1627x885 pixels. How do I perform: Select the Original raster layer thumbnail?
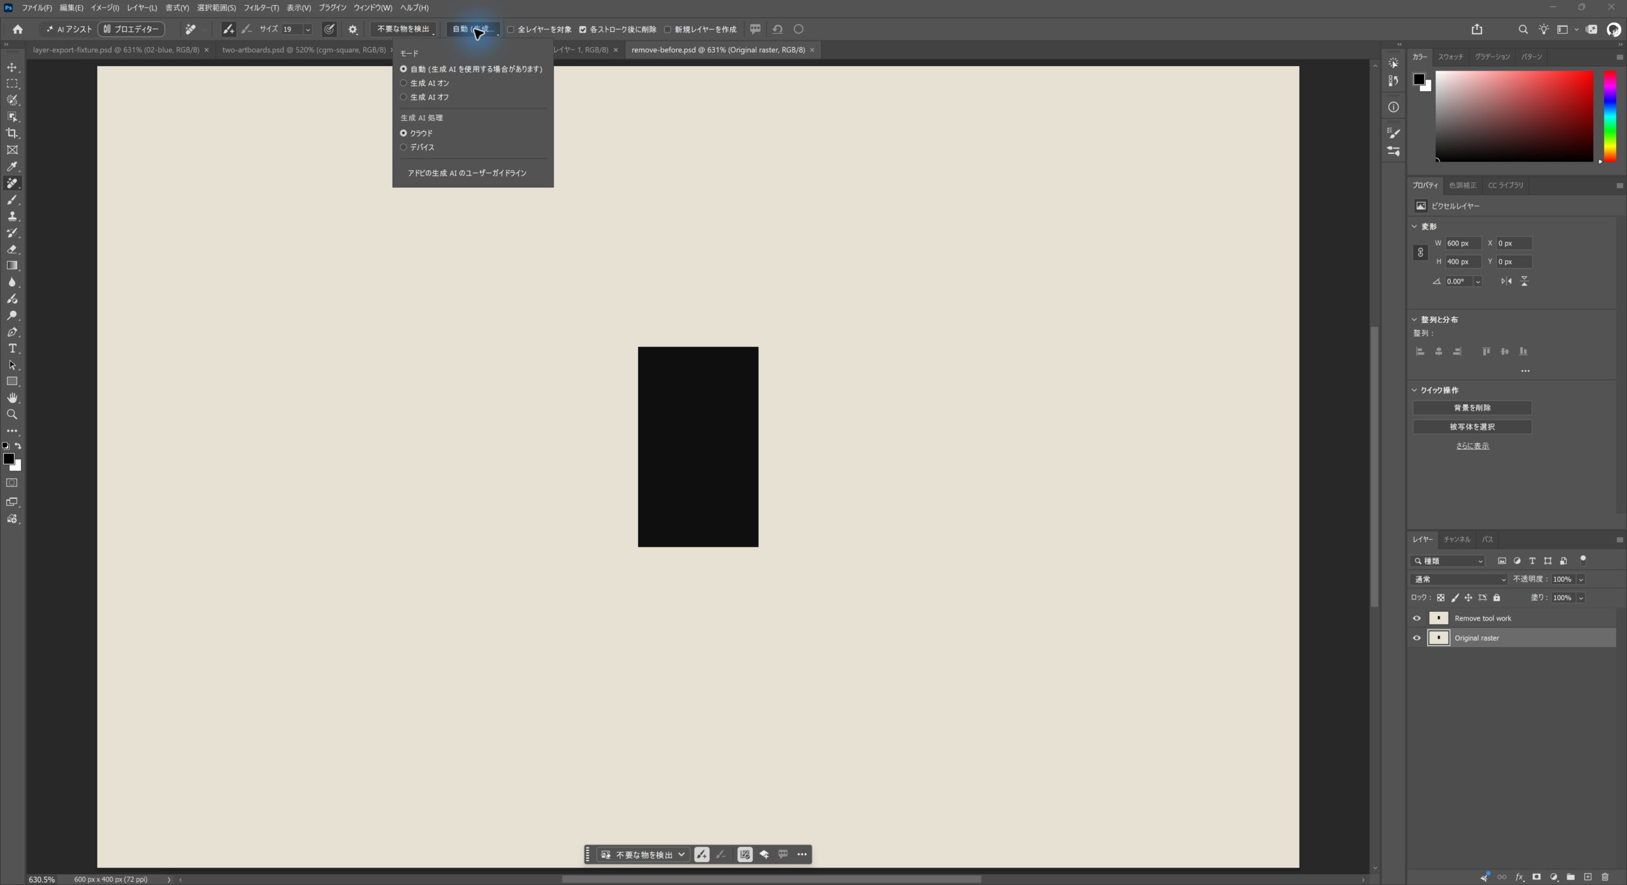1438,638
